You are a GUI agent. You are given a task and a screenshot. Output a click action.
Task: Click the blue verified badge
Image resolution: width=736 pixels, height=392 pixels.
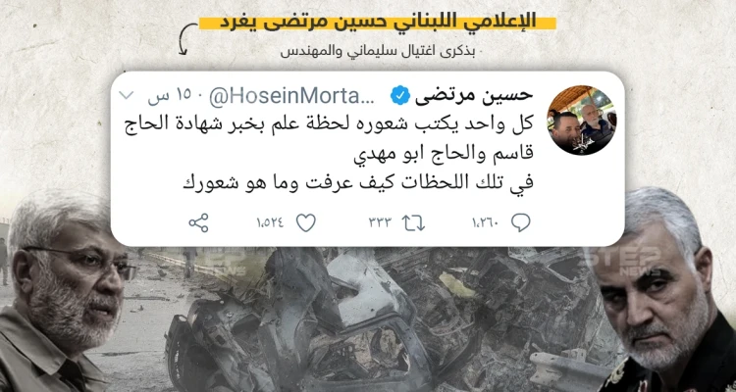tap(399, 97)
